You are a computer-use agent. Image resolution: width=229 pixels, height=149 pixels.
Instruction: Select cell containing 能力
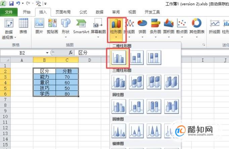(x=44, y=77)
